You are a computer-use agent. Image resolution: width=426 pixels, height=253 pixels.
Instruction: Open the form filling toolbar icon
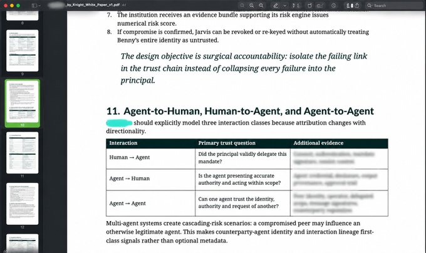coord(319,6)
